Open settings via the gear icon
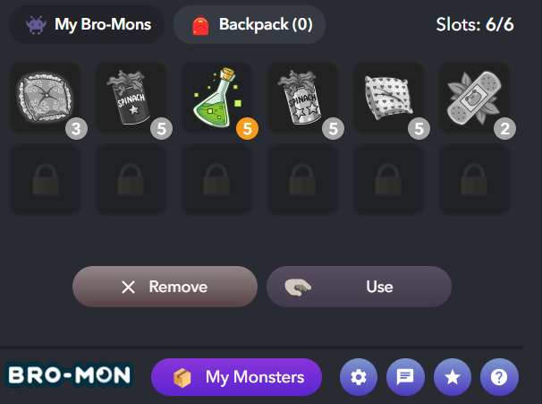542x404 pixels. coord(359,377)
